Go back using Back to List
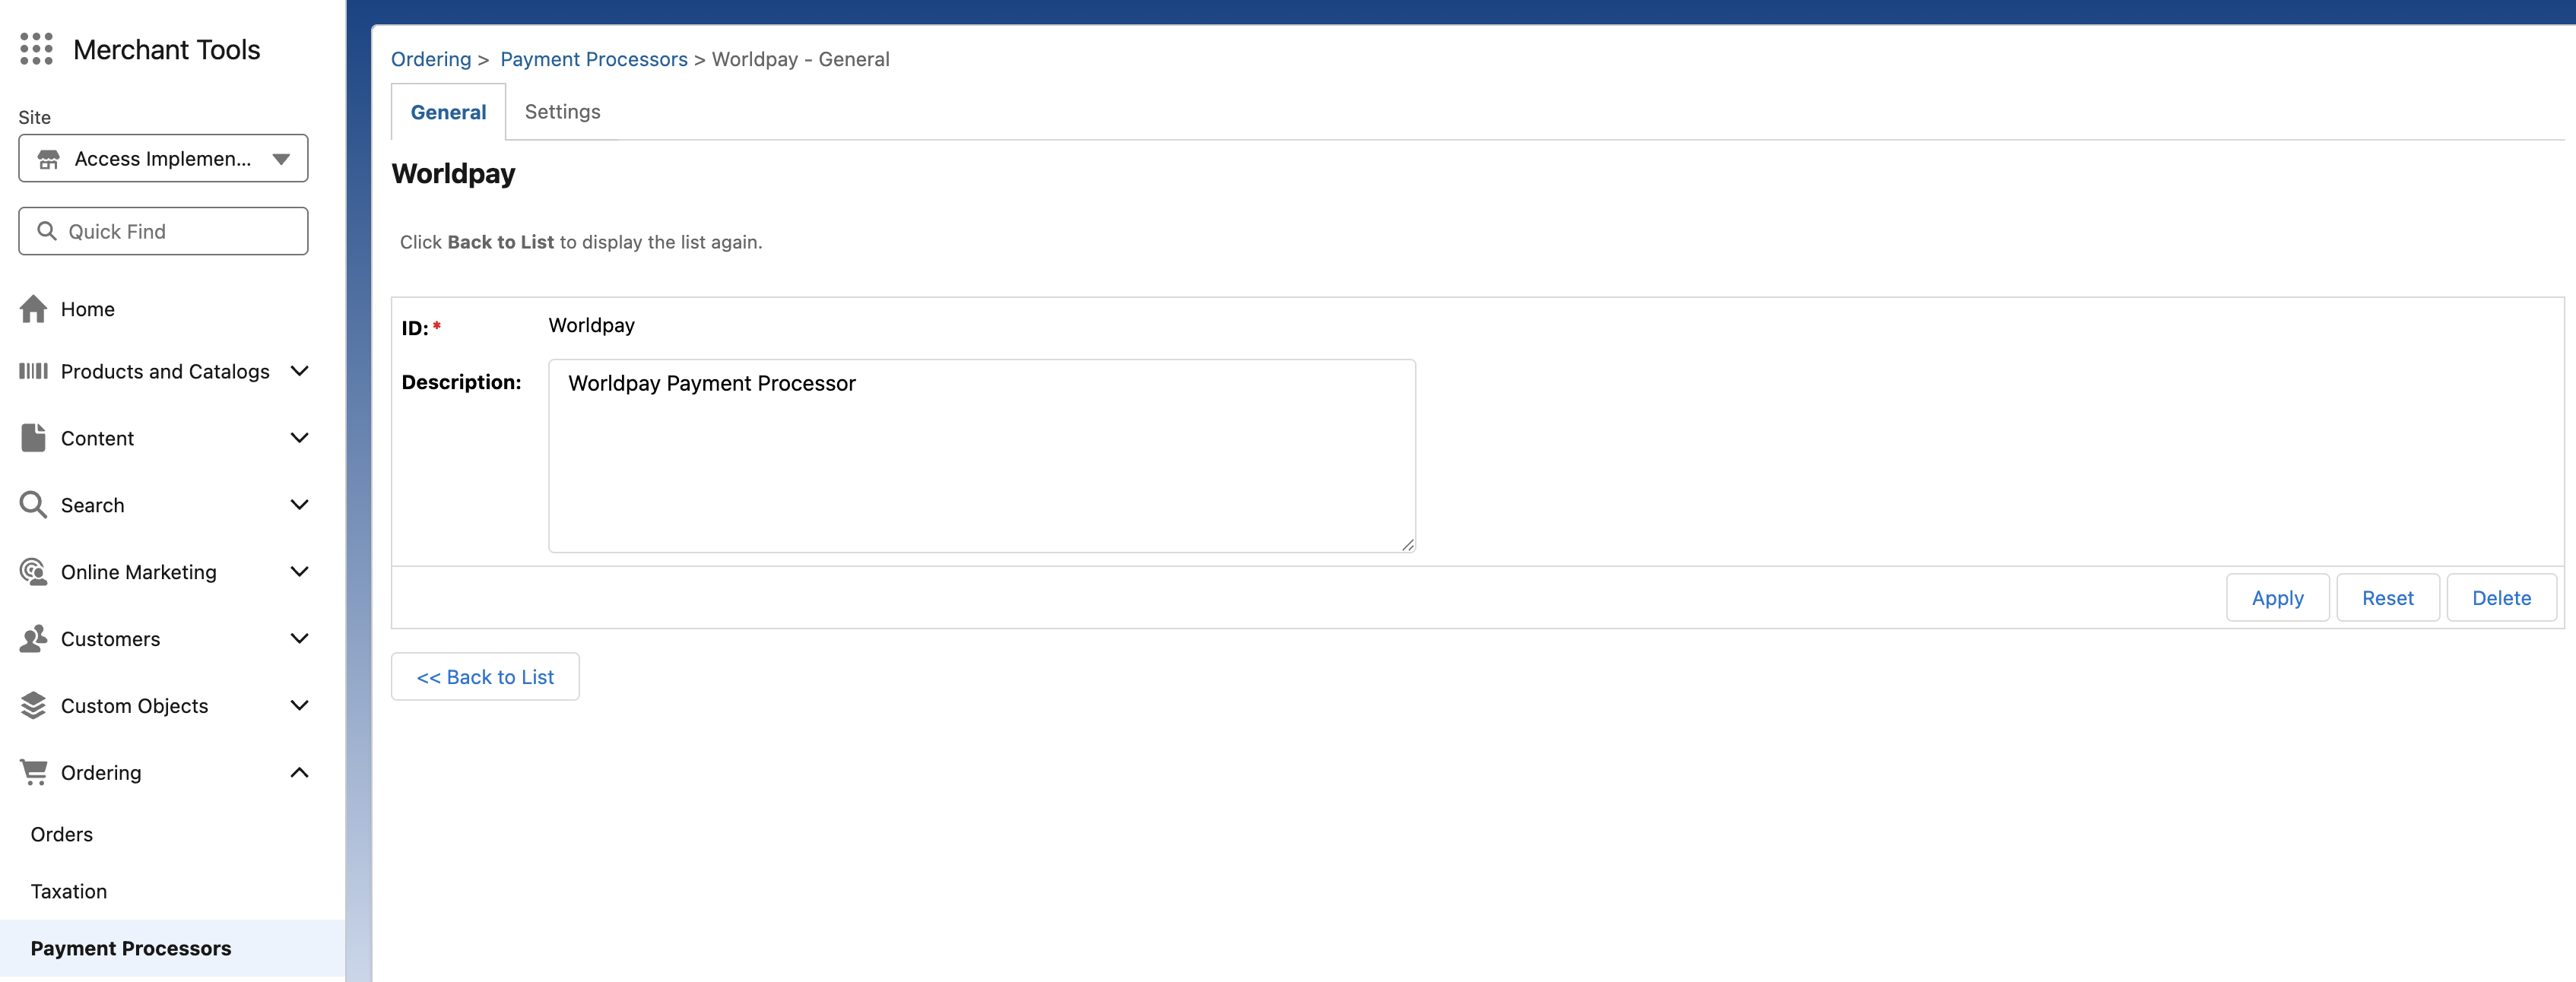Viewport: 2576px width, 982px height. (x=485, y=677)
